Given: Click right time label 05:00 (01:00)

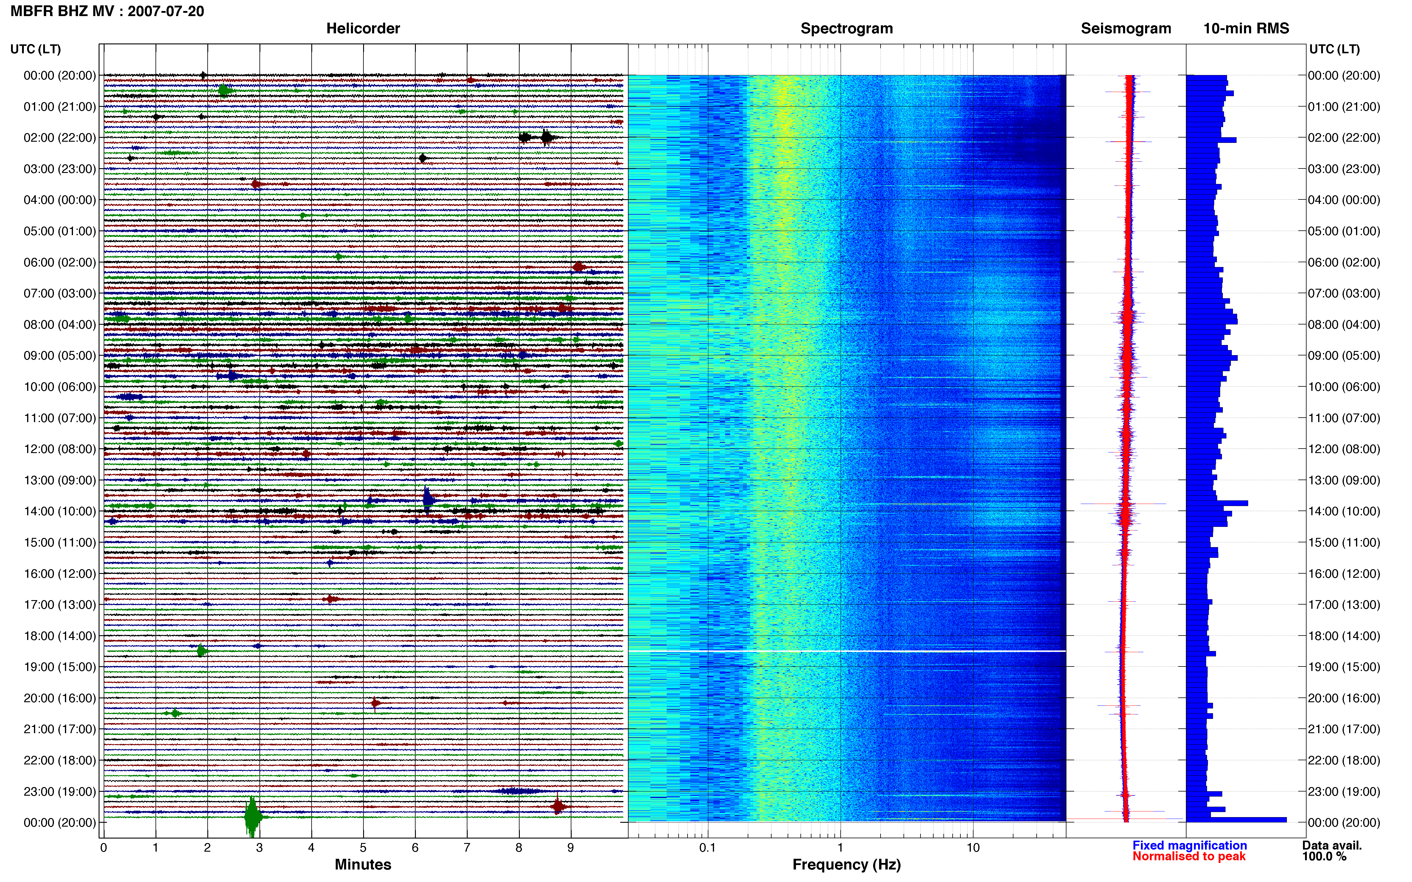Looking at the screenshot, I should tap(1344, 231).
